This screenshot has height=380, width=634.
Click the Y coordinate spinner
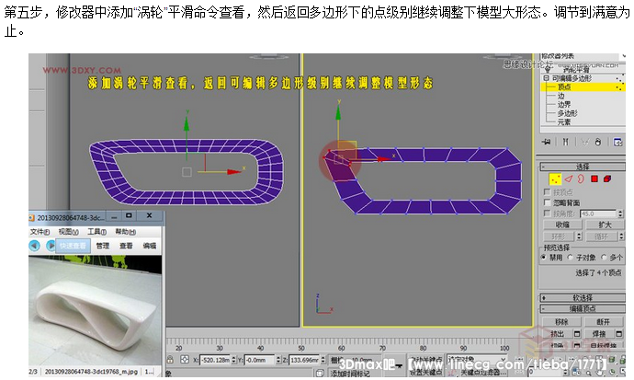pyautogui.click(x=278, y=360)
